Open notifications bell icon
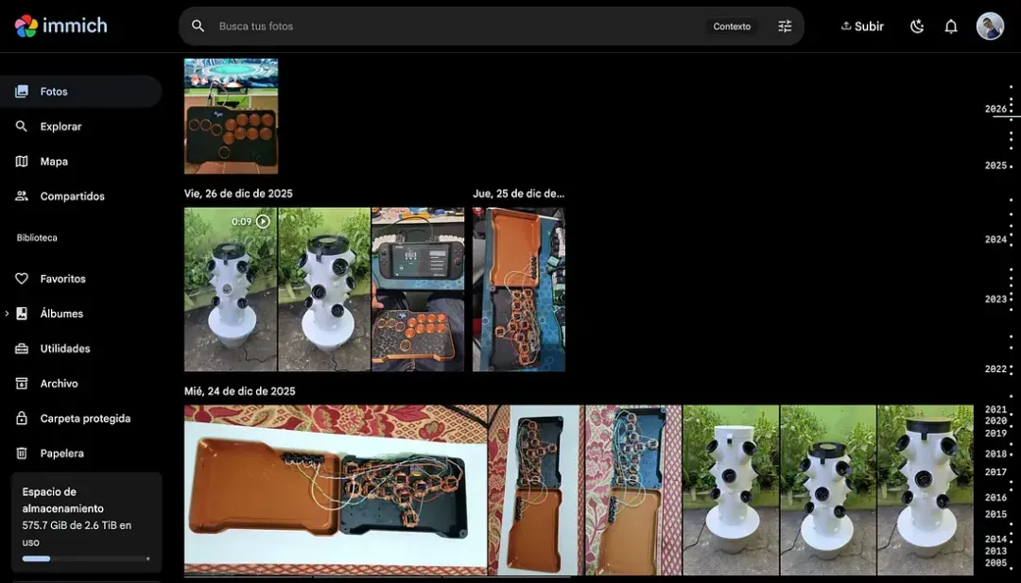 tap(951, 26)
